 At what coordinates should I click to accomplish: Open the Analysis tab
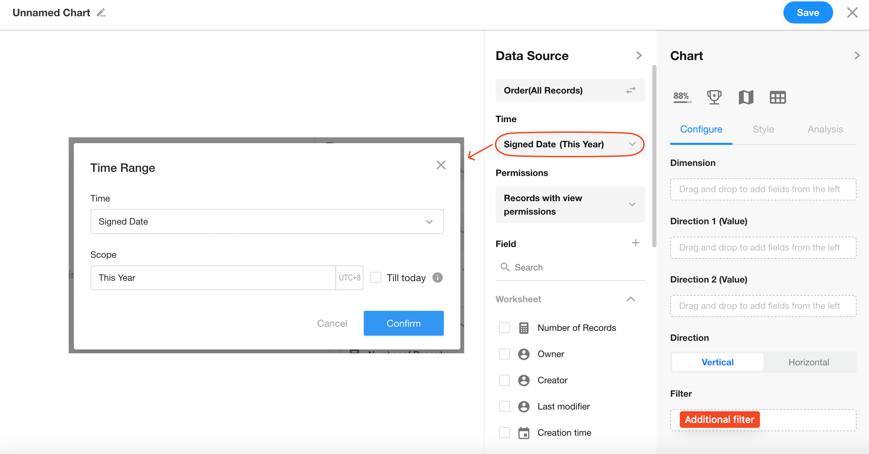[825, 129]
